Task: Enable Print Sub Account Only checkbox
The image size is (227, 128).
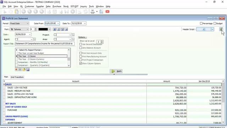Action: [81, 53]
